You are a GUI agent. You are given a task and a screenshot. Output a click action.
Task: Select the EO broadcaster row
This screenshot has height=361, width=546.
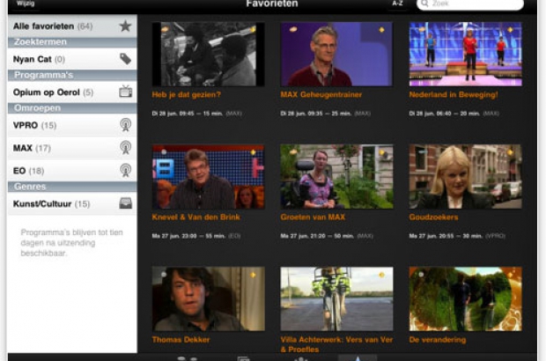[x=72, y=170]
